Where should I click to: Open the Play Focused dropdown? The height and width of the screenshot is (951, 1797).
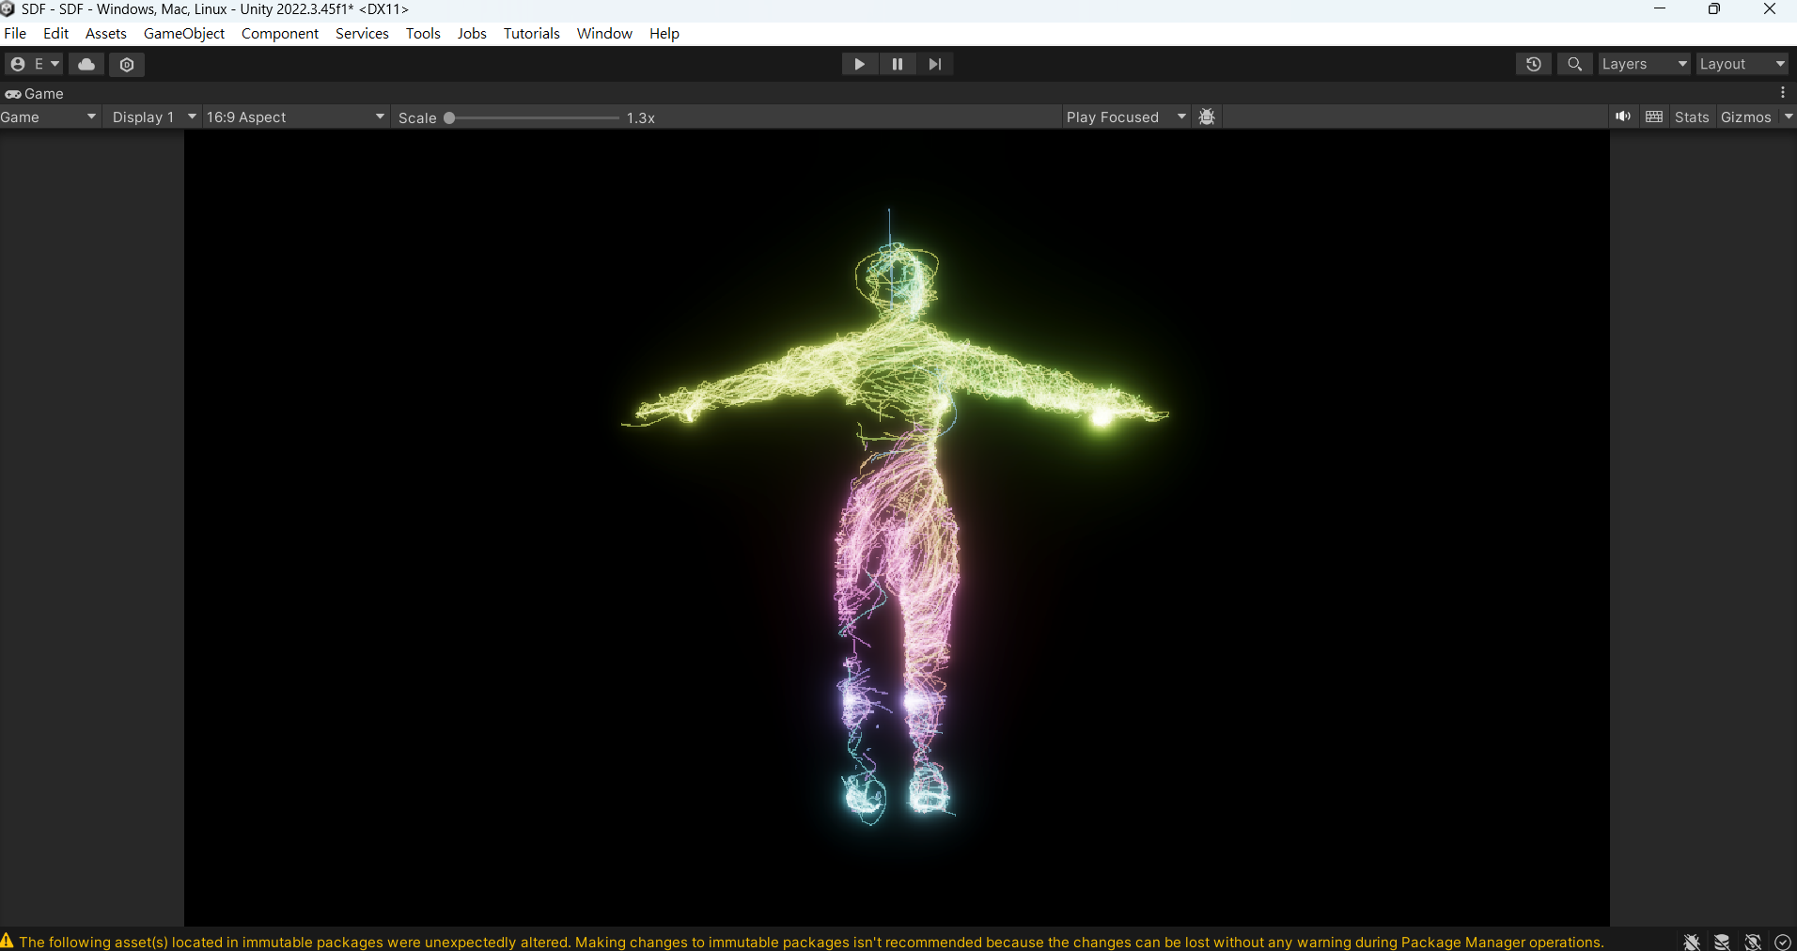(1126, 117)
